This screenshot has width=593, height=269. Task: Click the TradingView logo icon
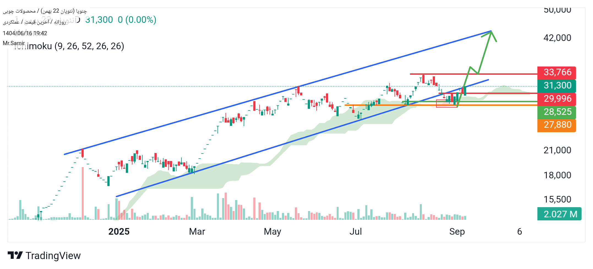click(15, 256)
